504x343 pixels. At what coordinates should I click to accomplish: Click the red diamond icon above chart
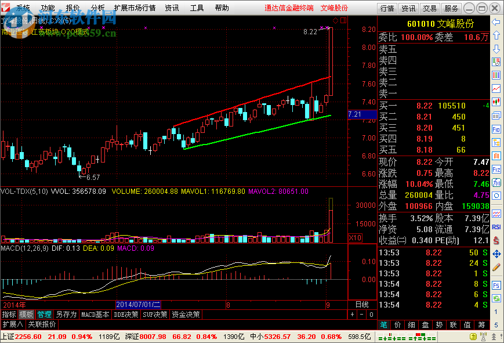(x=335, y=20)
